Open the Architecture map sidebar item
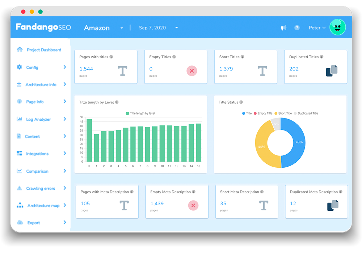362x253 pixels. coord(43,206)
